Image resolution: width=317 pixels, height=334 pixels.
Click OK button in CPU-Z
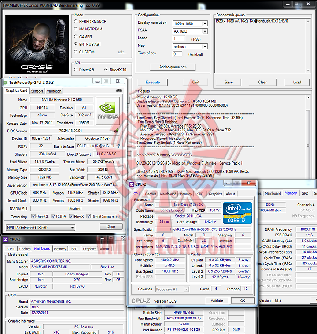(x=243, y=300)
